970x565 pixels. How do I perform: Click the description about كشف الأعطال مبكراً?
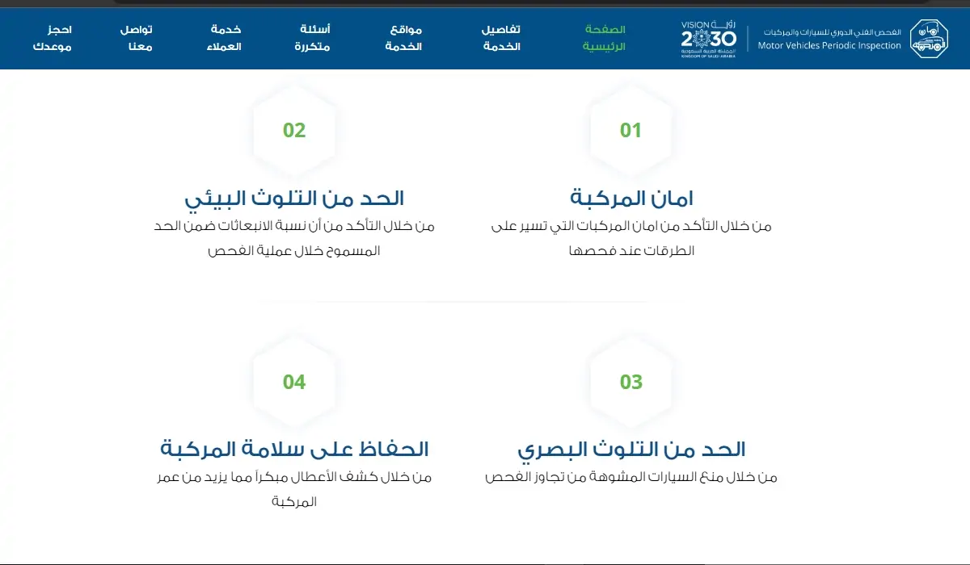pos(294,490)
